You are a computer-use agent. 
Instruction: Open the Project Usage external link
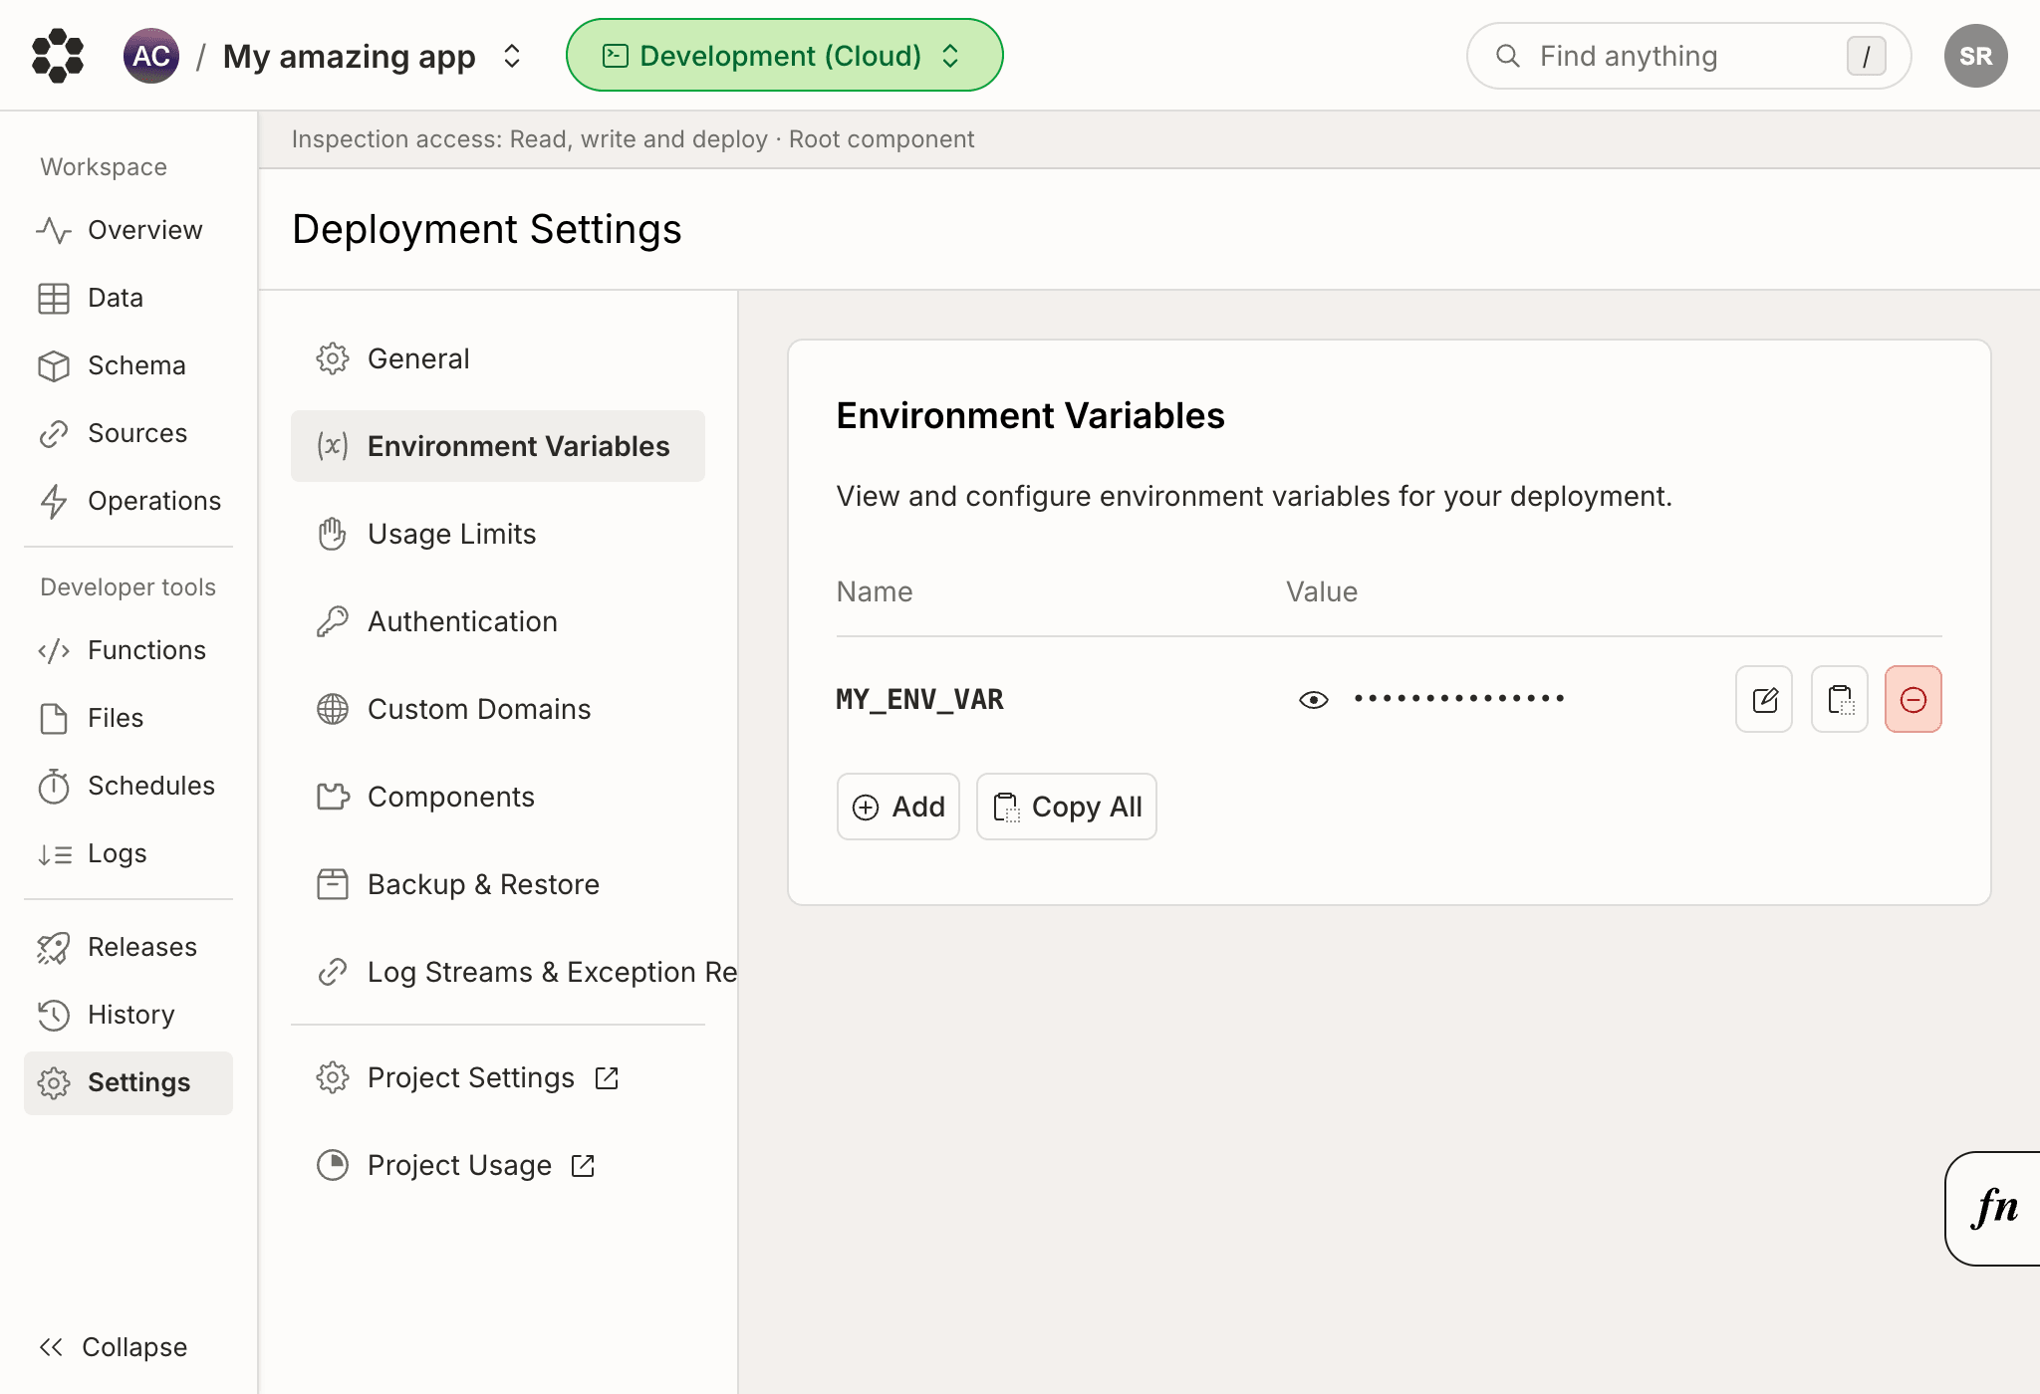(x=498, y=1165)
